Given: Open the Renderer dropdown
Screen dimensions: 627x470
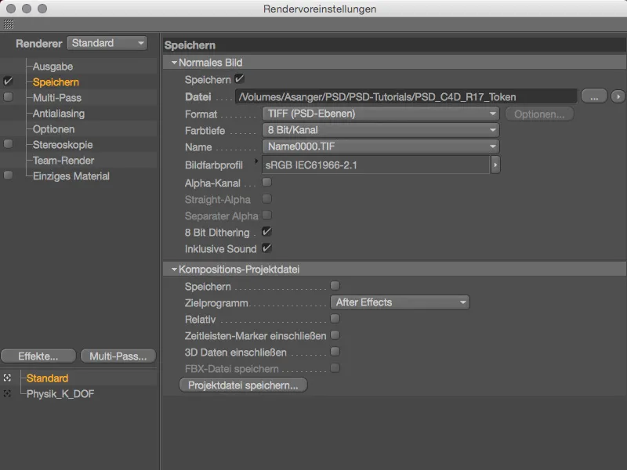Looking at the screenshot, I should click(x=107, y=43).
